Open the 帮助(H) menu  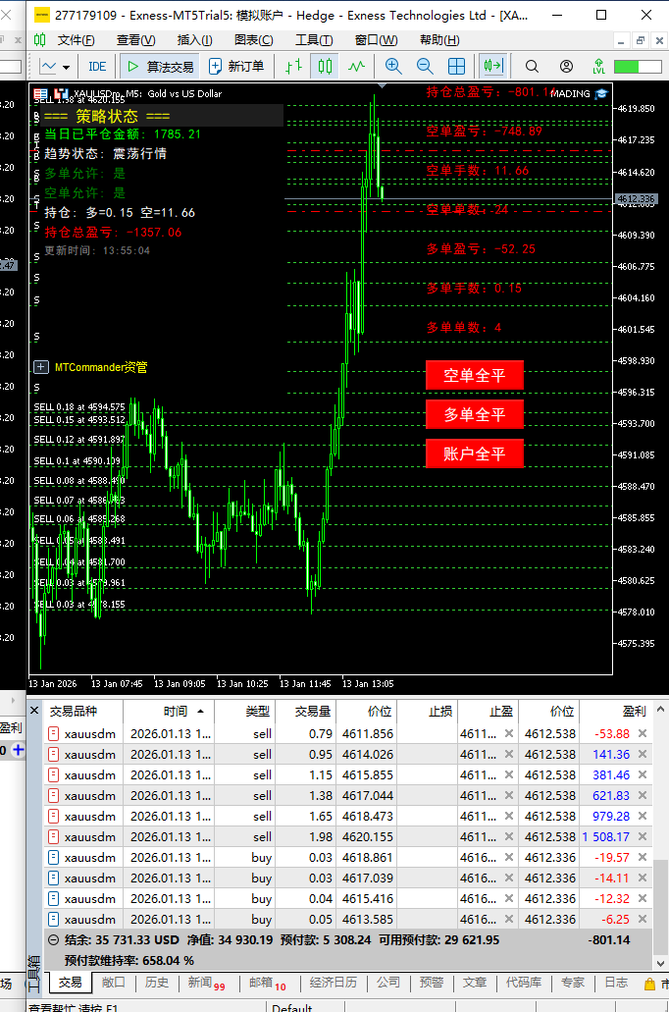[x=439, y=40]
